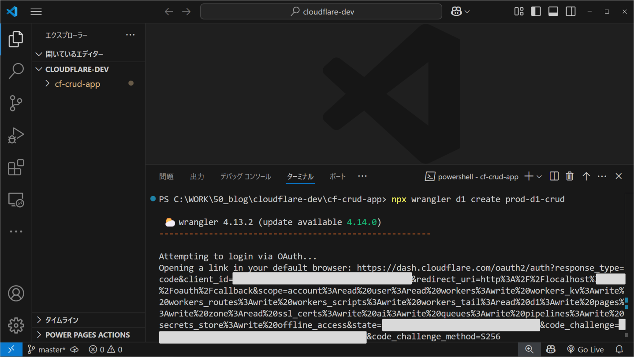Split the terminal

pos(554,176)
